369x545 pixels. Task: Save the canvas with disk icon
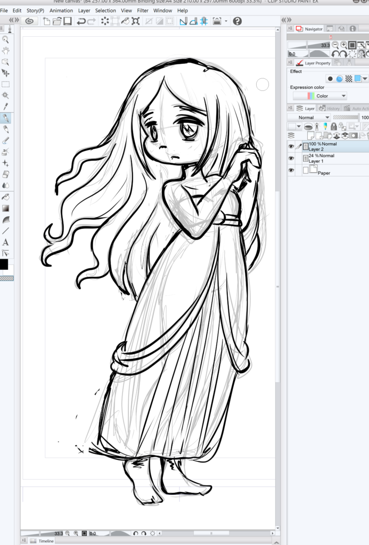point(68,21)
